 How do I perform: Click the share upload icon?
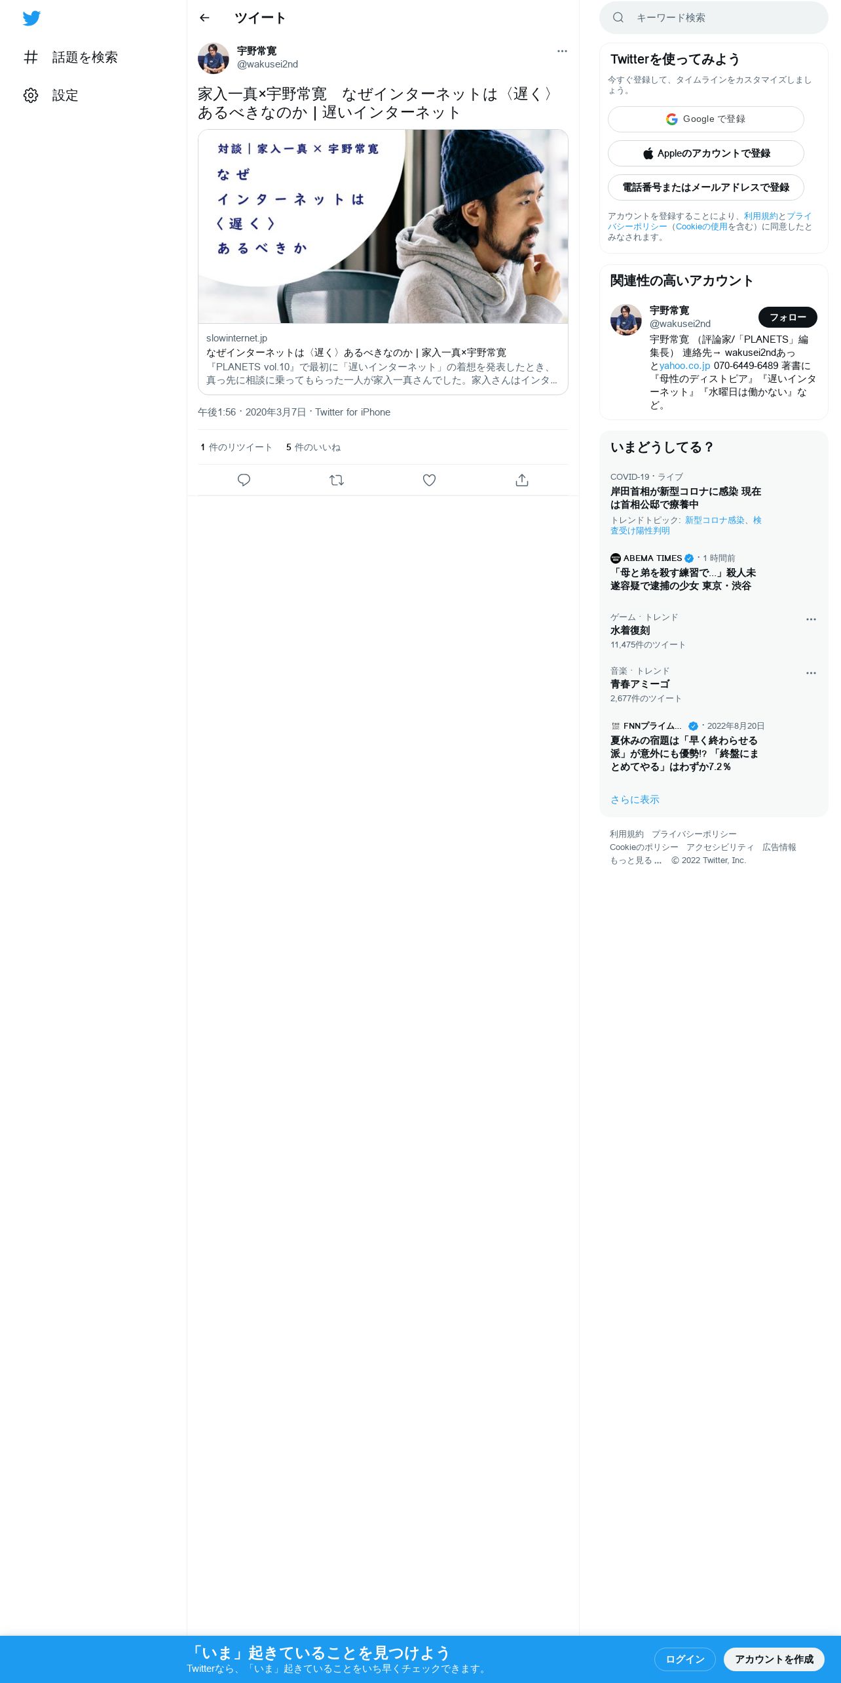(x=522, y=480)
